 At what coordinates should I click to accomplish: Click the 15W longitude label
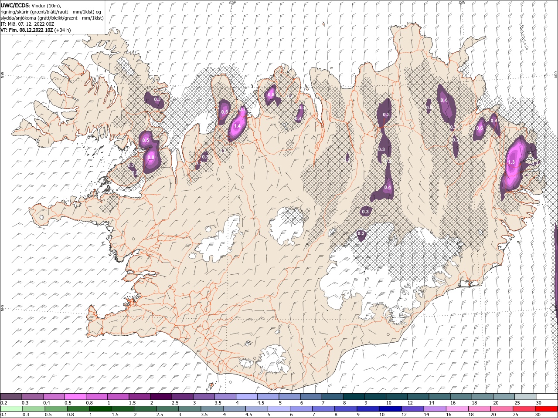(x=462, y=2)
